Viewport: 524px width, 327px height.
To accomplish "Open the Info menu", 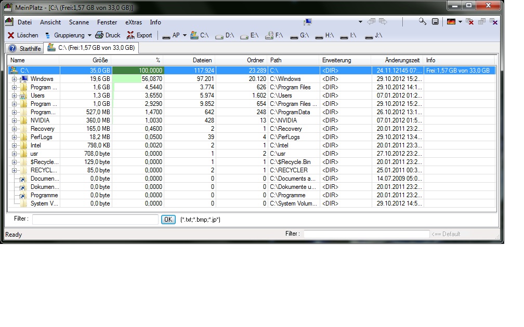I will pyautogui.click(x=155, y=22).
